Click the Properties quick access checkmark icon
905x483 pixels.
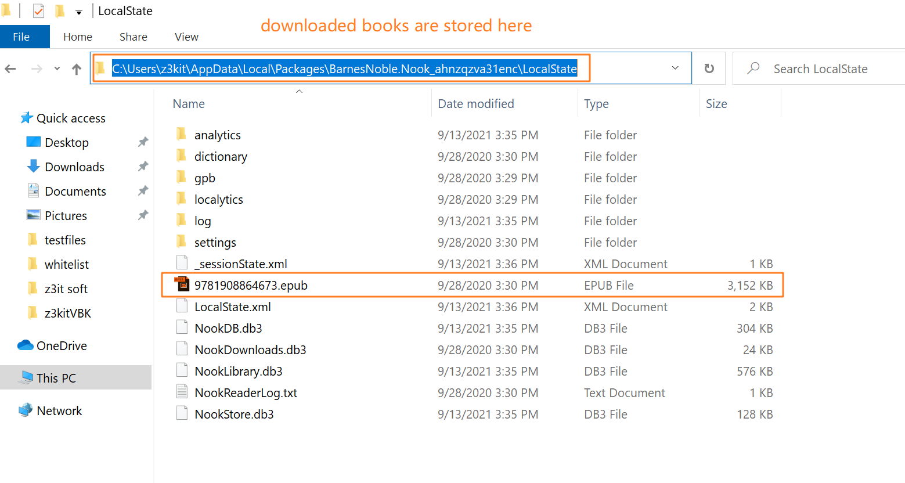click(x=38, y=10)
